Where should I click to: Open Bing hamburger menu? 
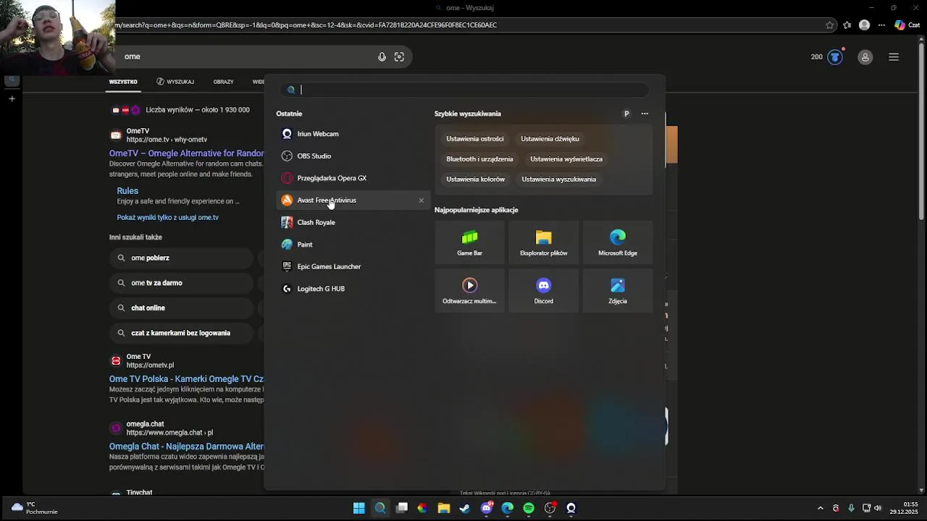pos(894,57)
